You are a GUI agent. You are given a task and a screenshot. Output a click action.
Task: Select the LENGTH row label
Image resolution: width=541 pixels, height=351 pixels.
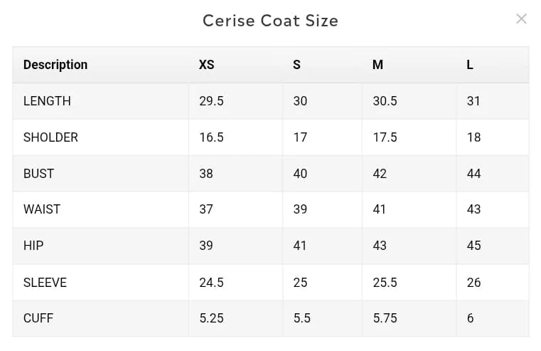[x=47, y=101]
